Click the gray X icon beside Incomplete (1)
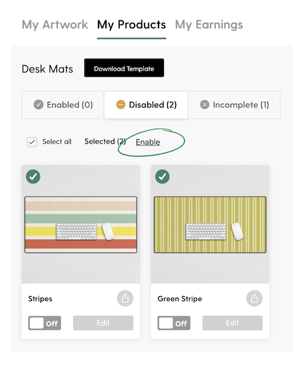306x366 pixels. coord(204,105)
